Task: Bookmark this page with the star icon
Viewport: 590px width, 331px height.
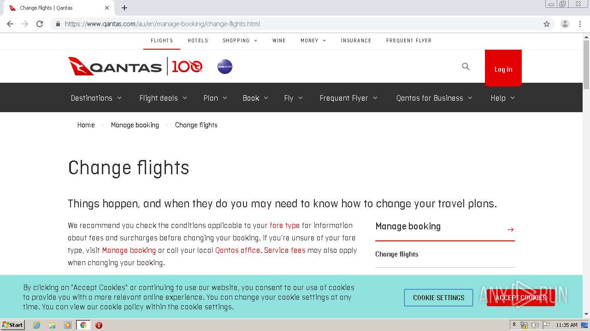Action: (547, 24)
